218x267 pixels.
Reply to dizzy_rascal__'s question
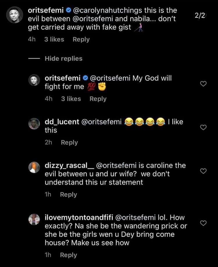(68, 195)
